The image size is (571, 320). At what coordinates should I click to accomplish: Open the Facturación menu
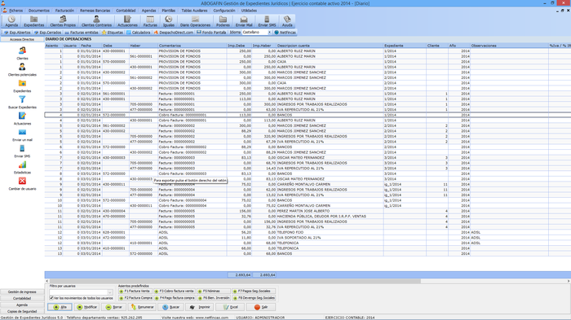tap(64, 11)
